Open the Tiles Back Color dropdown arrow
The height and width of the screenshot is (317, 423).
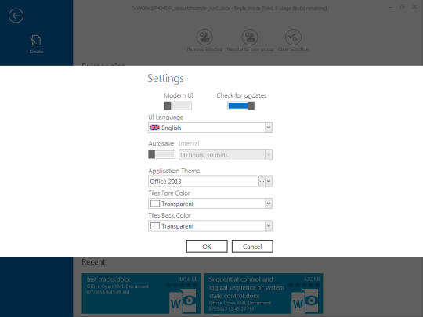point(269,226)
